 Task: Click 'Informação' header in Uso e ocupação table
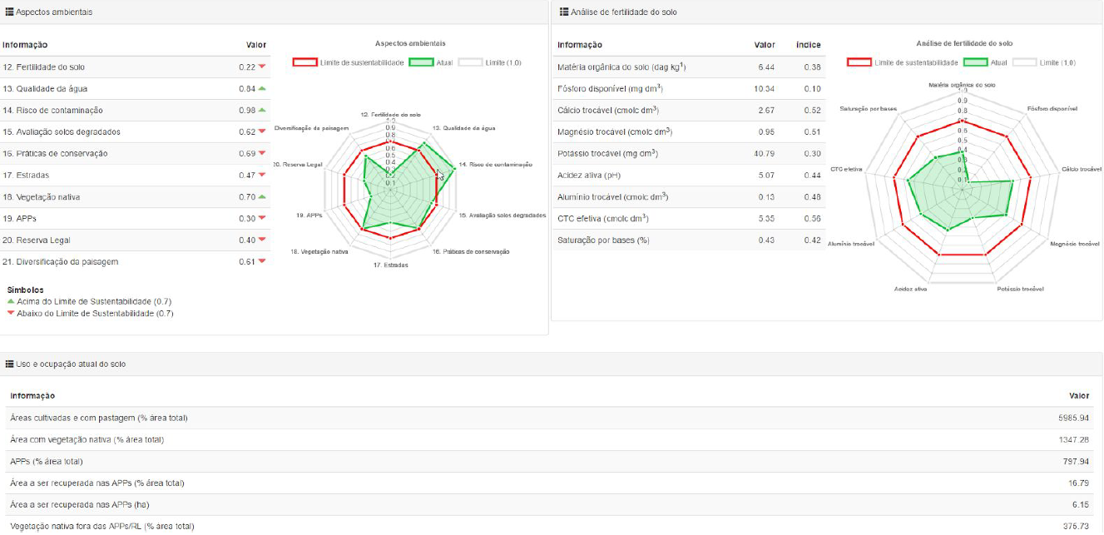click(x=32, y=396)
